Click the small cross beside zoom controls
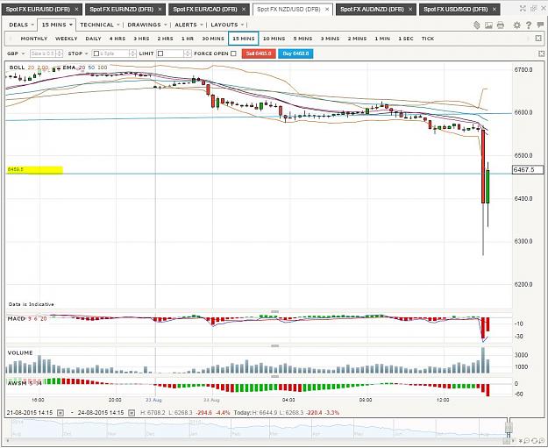Screen dimensions: 548x448 coord(521,441)
